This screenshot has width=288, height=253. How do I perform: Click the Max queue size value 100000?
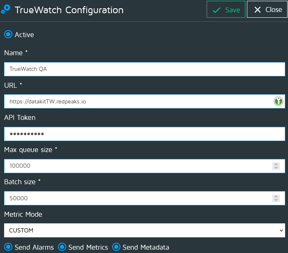[136, 166]
